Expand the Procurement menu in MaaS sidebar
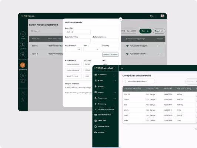197x148 pixels. click(115, 98)
